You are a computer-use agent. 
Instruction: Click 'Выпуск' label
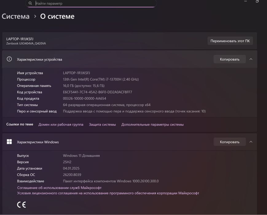(x=23, y=156)
